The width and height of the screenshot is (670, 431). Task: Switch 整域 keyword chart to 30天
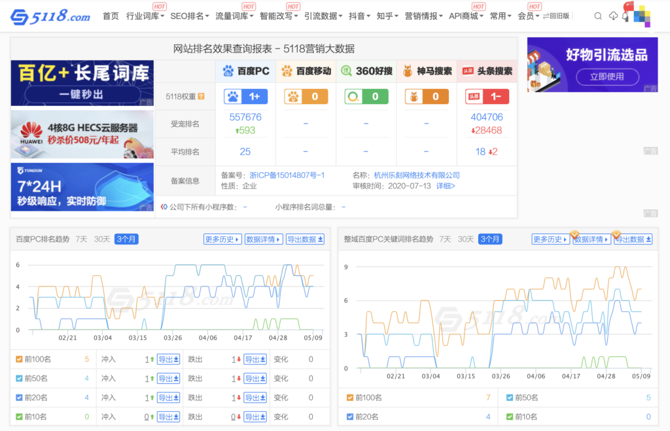click(x=466, y=239)
